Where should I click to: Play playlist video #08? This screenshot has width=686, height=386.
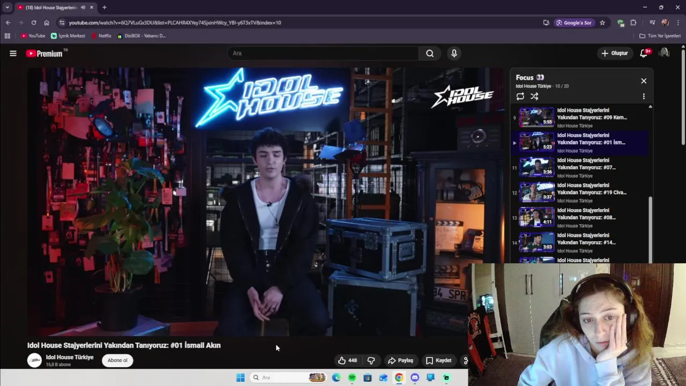(x=579, y=218)
